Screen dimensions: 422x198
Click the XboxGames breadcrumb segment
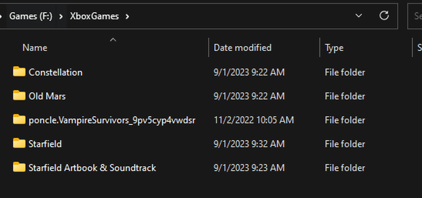point(94,16)
